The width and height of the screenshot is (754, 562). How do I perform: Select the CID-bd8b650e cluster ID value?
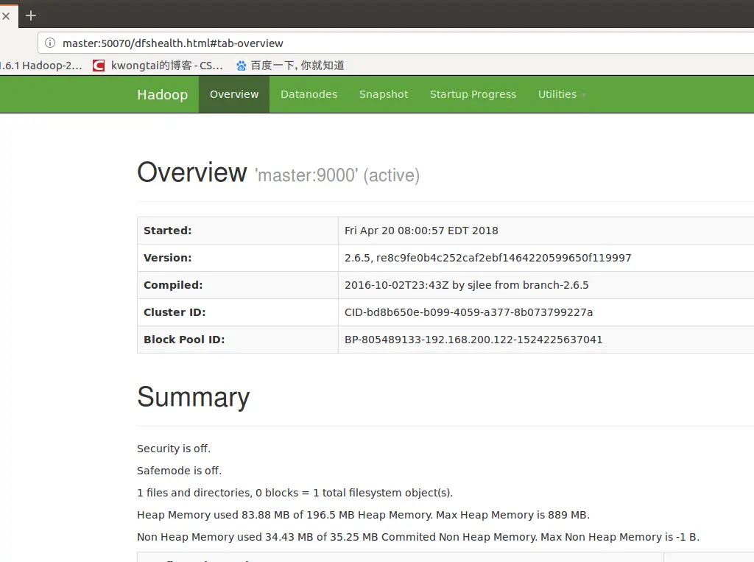469,312
